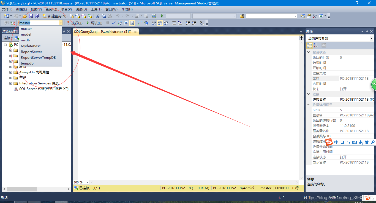
Task: Open the Registered Servers / Solution Explorer icon
Action: 303,16
